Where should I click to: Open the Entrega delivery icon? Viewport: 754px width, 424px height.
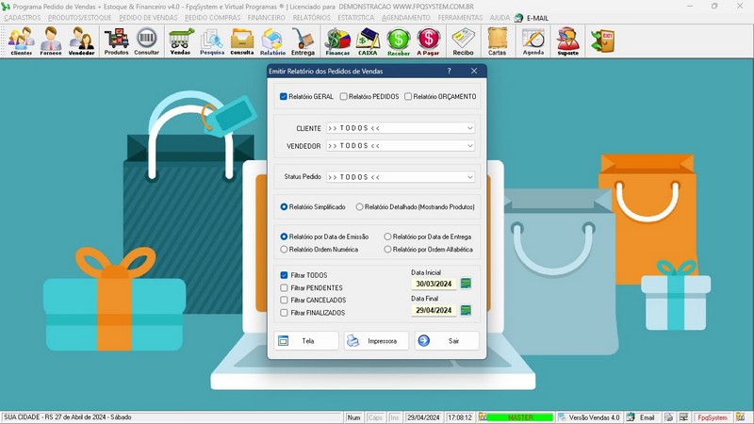303,41
